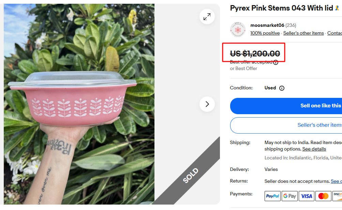Click the charity ribbon icon beside the title
The width and height of the screenshot is (342, 210).
(x=337, y=7)
